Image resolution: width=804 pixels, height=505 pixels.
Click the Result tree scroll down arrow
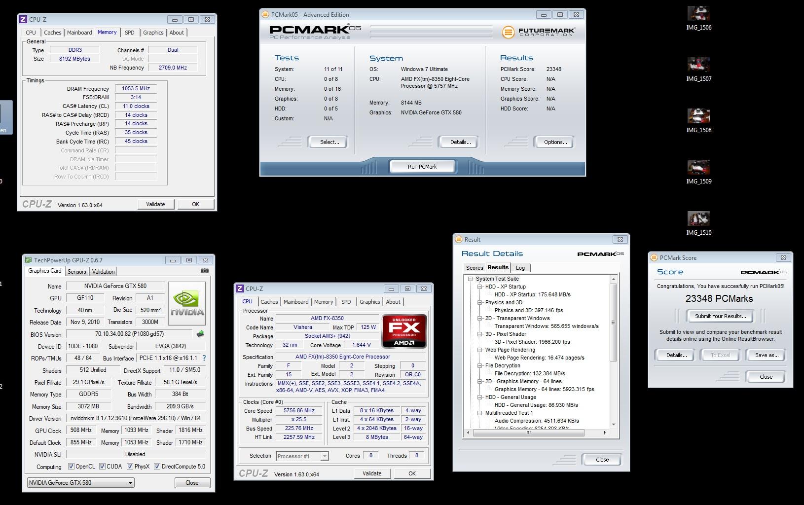[613, 425]
